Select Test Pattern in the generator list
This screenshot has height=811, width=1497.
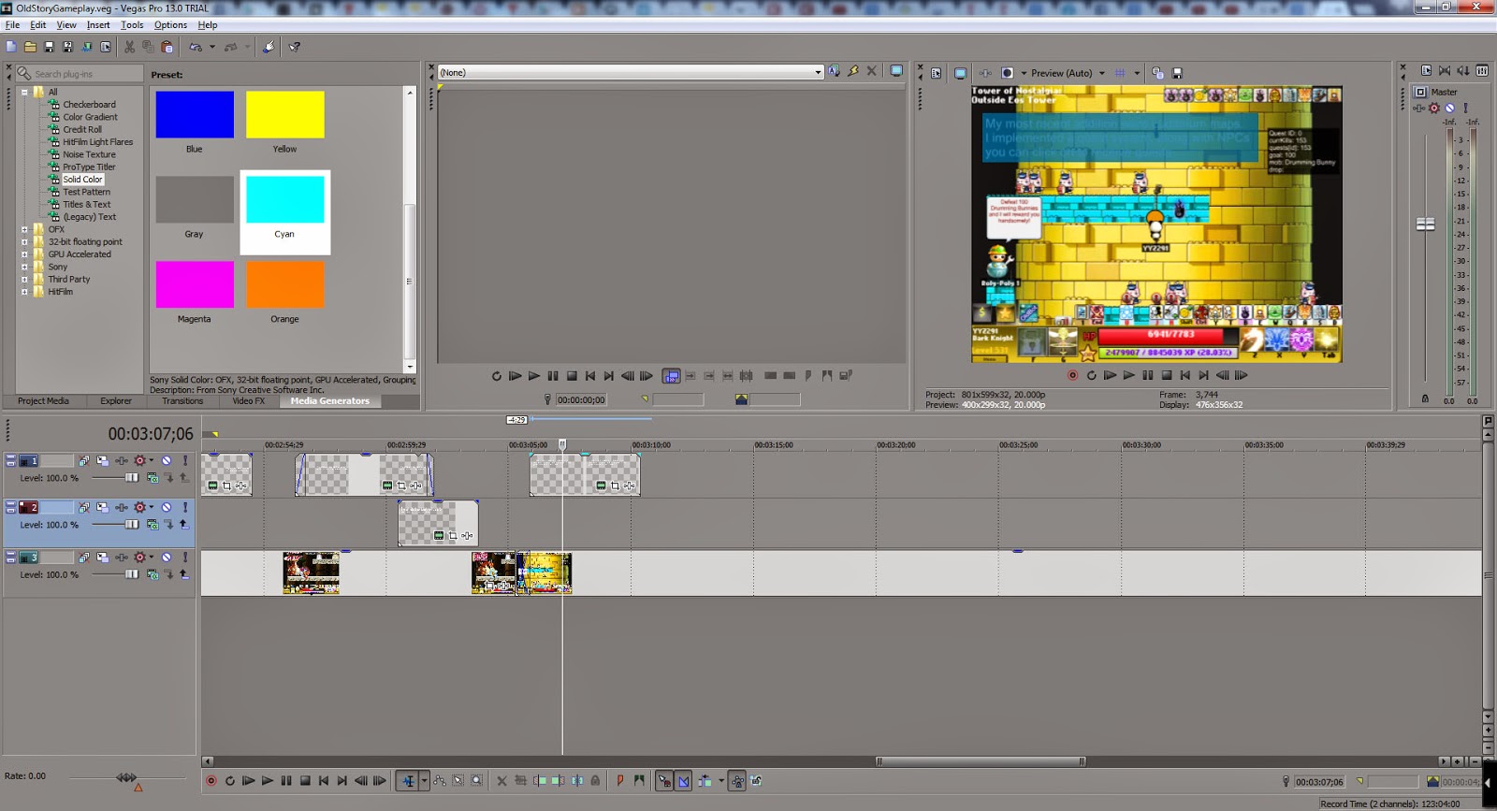(86, 192)
